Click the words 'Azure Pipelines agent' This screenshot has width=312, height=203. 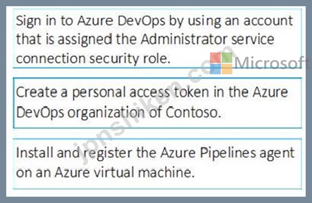227,154
